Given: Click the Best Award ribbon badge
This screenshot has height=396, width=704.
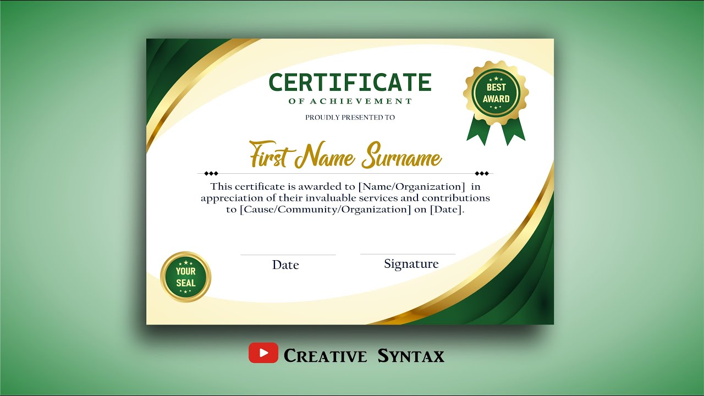Looking at the screenshot, I should (496, 102).
